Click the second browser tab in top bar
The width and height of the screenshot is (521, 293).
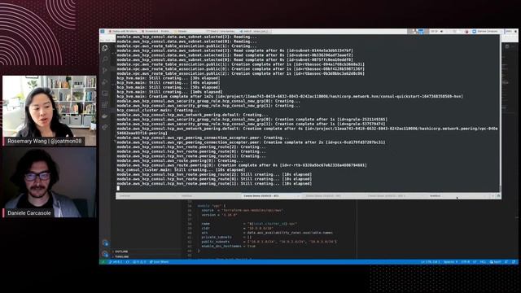tap(156, 31)
